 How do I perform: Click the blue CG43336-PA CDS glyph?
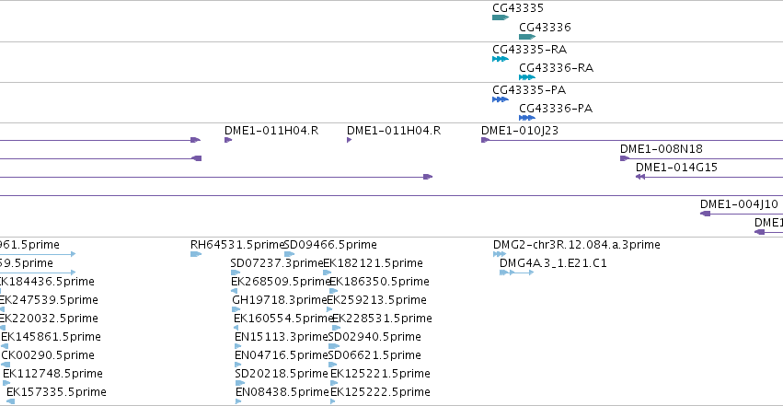(527, 118)
